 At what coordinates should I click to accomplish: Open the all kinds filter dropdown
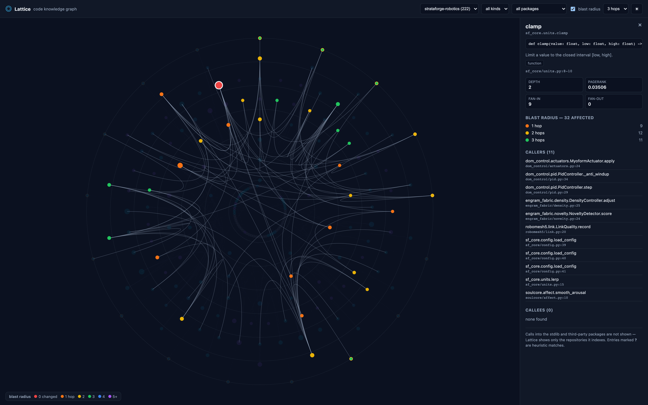point(495,9)
